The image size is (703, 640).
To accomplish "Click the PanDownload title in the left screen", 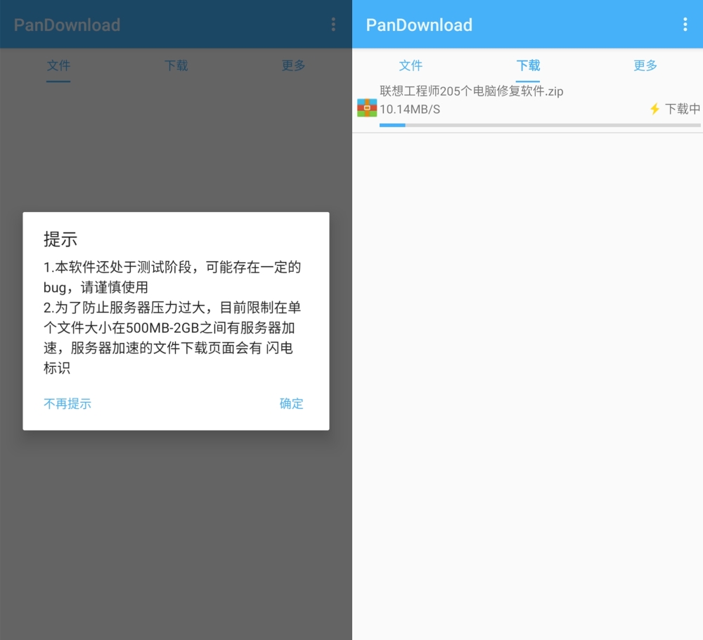I will pos(67,25).
